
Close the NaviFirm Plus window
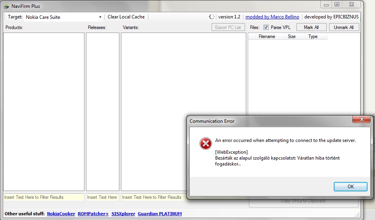pos(351,5)
